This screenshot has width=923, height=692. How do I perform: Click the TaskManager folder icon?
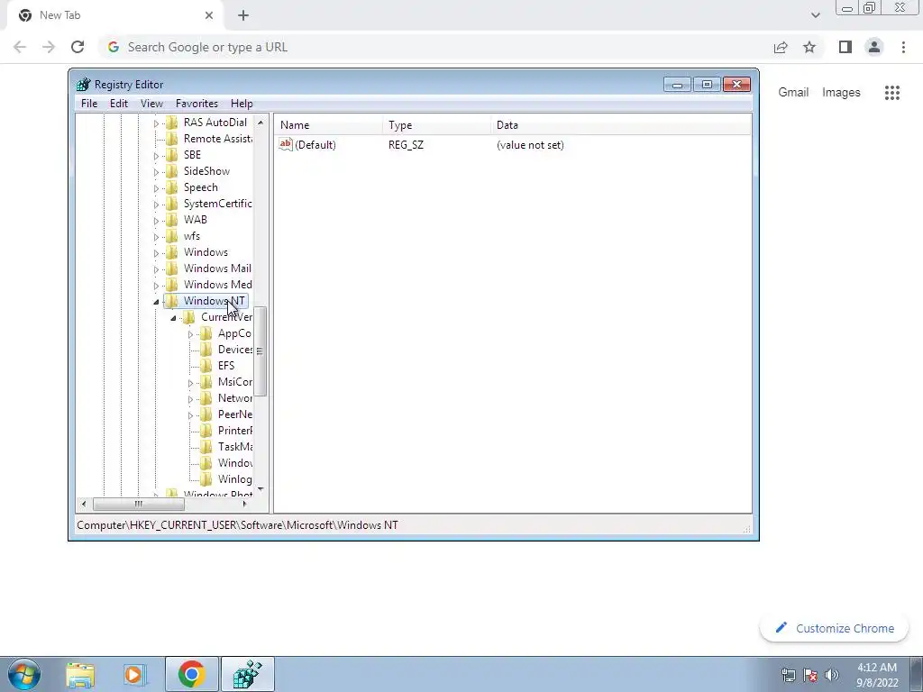pos(206,447)
